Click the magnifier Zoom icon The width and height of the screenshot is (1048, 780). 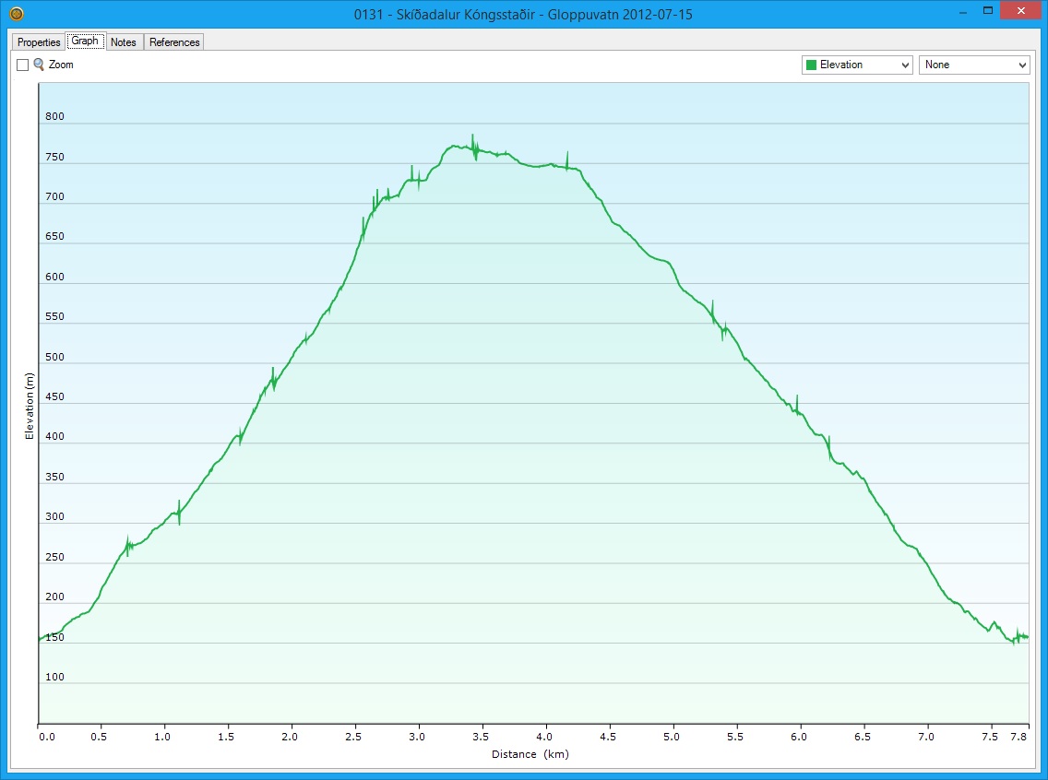click(39, 65)
